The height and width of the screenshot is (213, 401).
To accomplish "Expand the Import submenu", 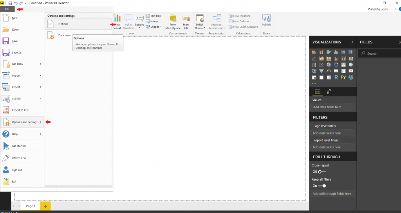I will coord(40,75).
